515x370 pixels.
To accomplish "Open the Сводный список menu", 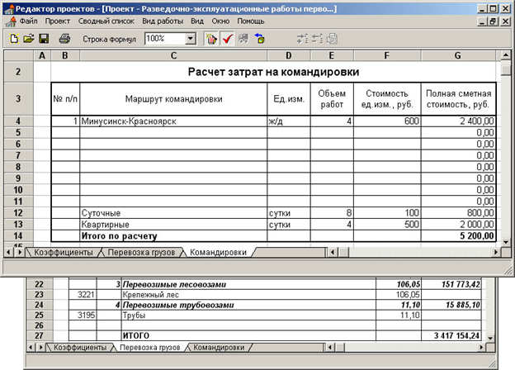I will 106,21.
